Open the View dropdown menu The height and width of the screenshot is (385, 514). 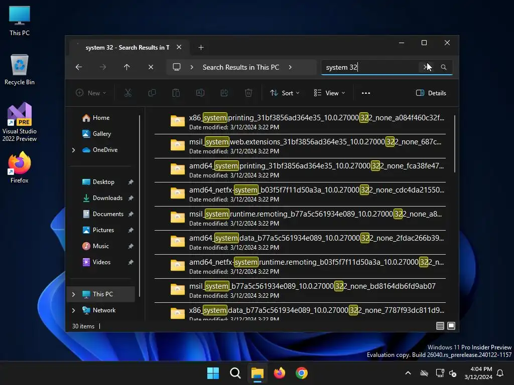click(x=329, y=93)
